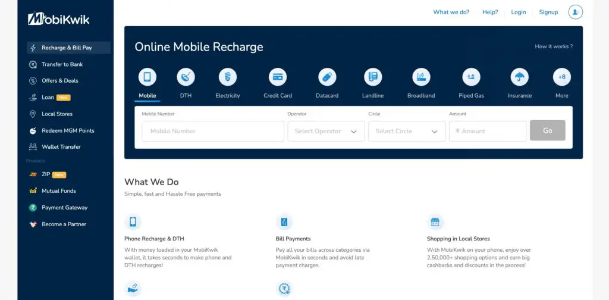Click the hand-coin icon beside Loan
609x300 pixels.
[33, 98]
